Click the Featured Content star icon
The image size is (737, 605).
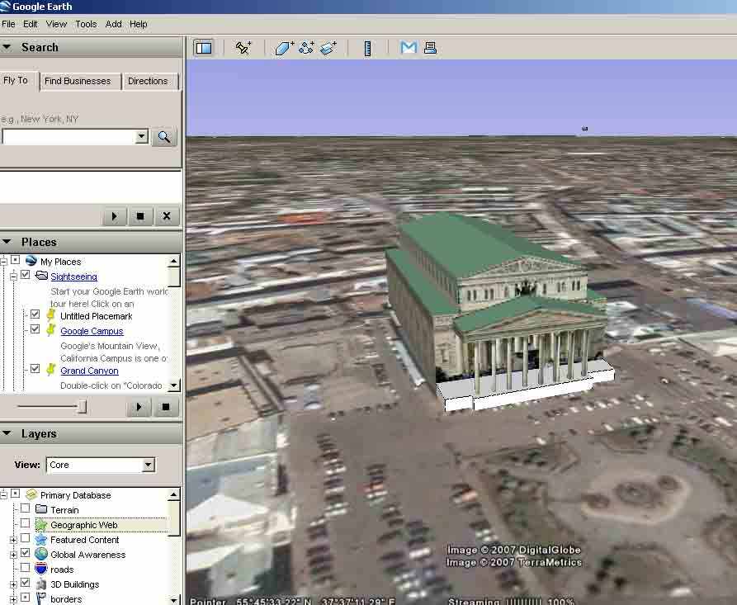[41, 539]
